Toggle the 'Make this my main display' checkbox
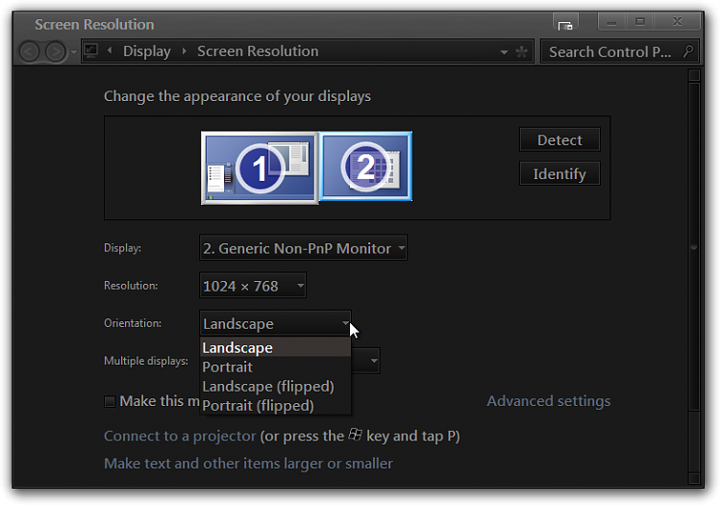Screen dimensions: 721x506 (x=110, y=401)
